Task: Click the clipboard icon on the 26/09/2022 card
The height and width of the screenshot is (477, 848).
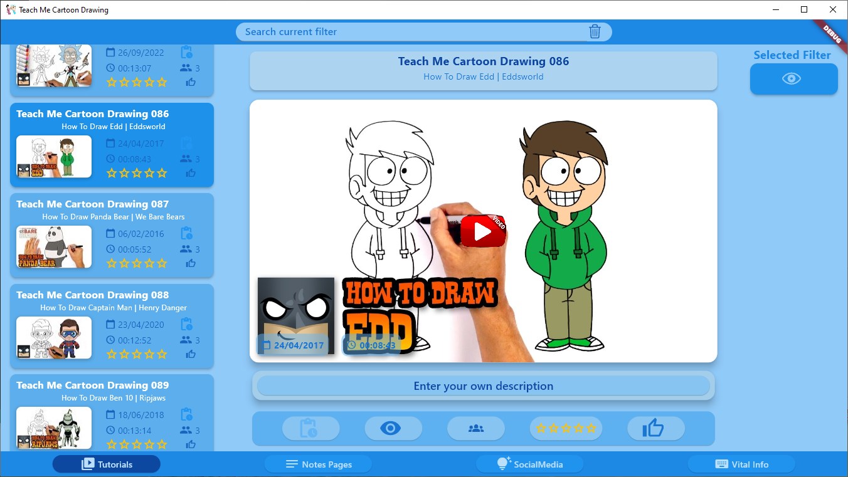Action: [x=186, y=53]
